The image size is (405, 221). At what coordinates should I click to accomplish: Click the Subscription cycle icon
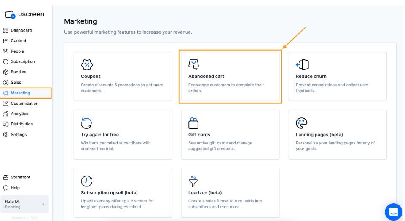pyautogui.click(x=5, y=61)
